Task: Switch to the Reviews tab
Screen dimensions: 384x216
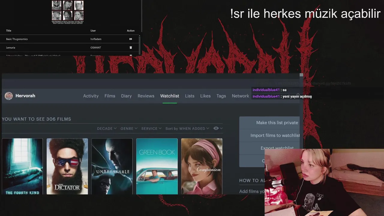Action: [146, 96]
